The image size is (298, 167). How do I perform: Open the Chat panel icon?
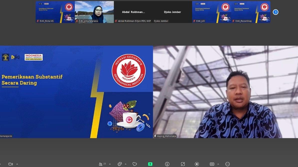(120, 164)
